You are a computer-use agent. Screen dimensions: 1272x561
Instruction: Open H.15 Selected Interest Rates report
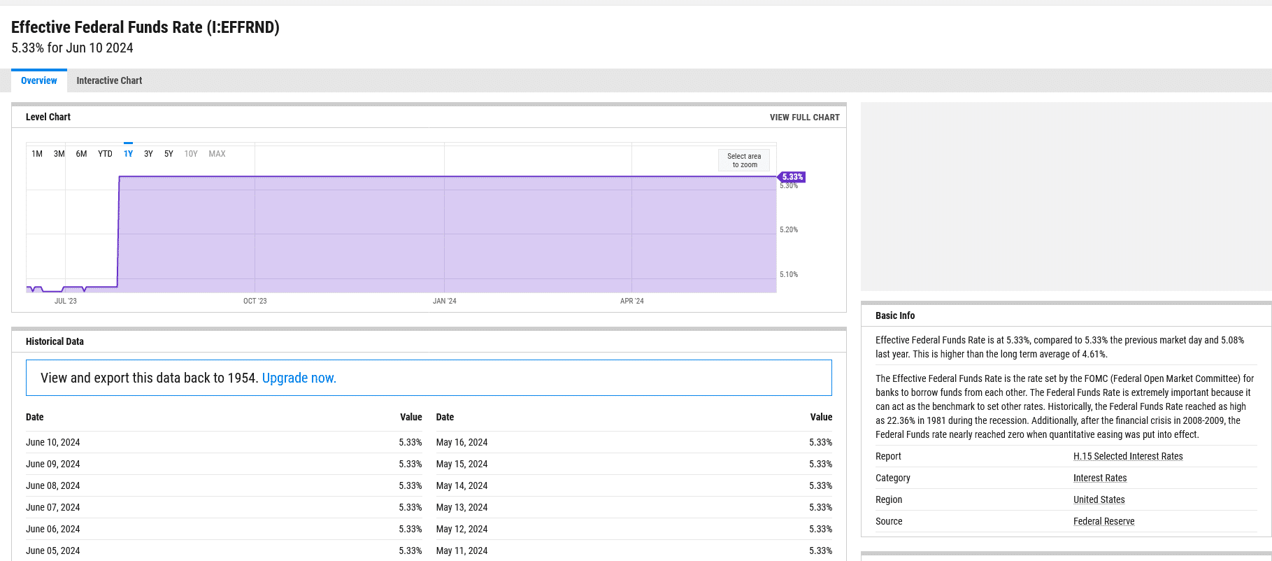1128,456
